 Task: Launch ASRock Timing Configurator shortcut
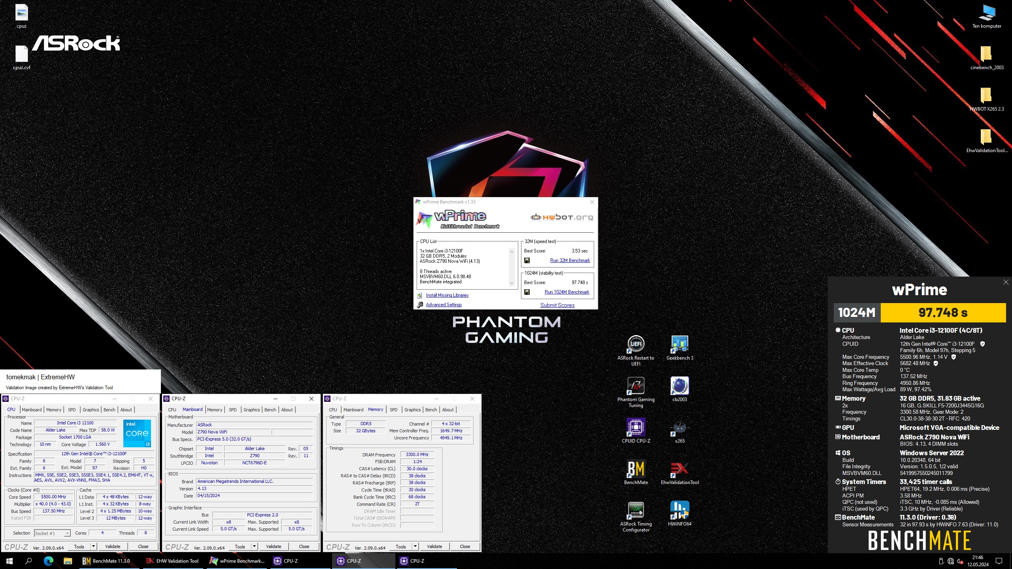point(636,516)
